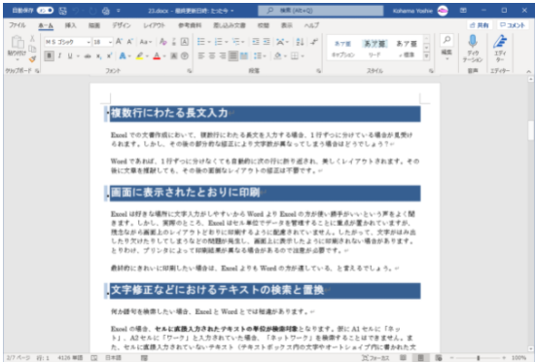
Task: Toggle Strikethrough formatting
Action: (x=88, y=56)
